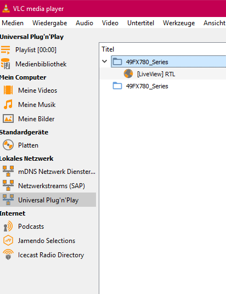Open the Untertitel menu
Screen dimensions: 226x294
[140, 23]
